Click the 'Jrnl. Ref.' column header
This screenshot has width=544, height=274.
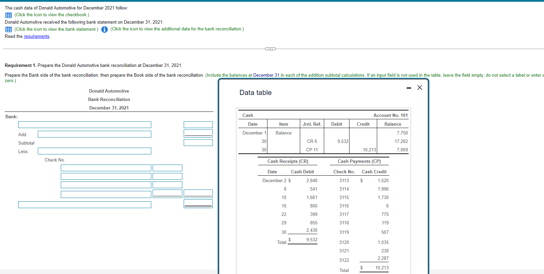coord(312,124)
